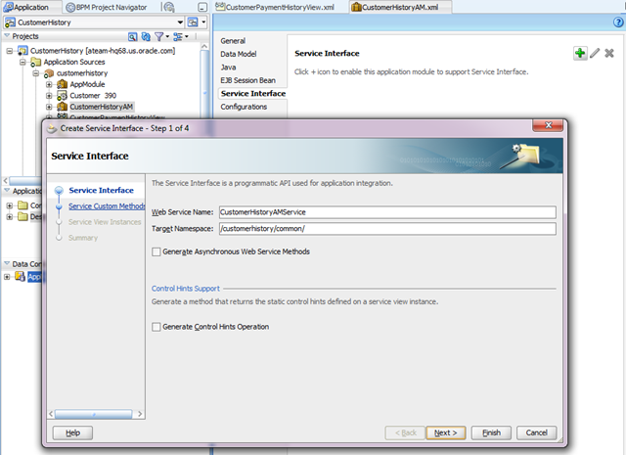Expand the Customer tree node
The image size is (626, 455).
click(49, 96)
